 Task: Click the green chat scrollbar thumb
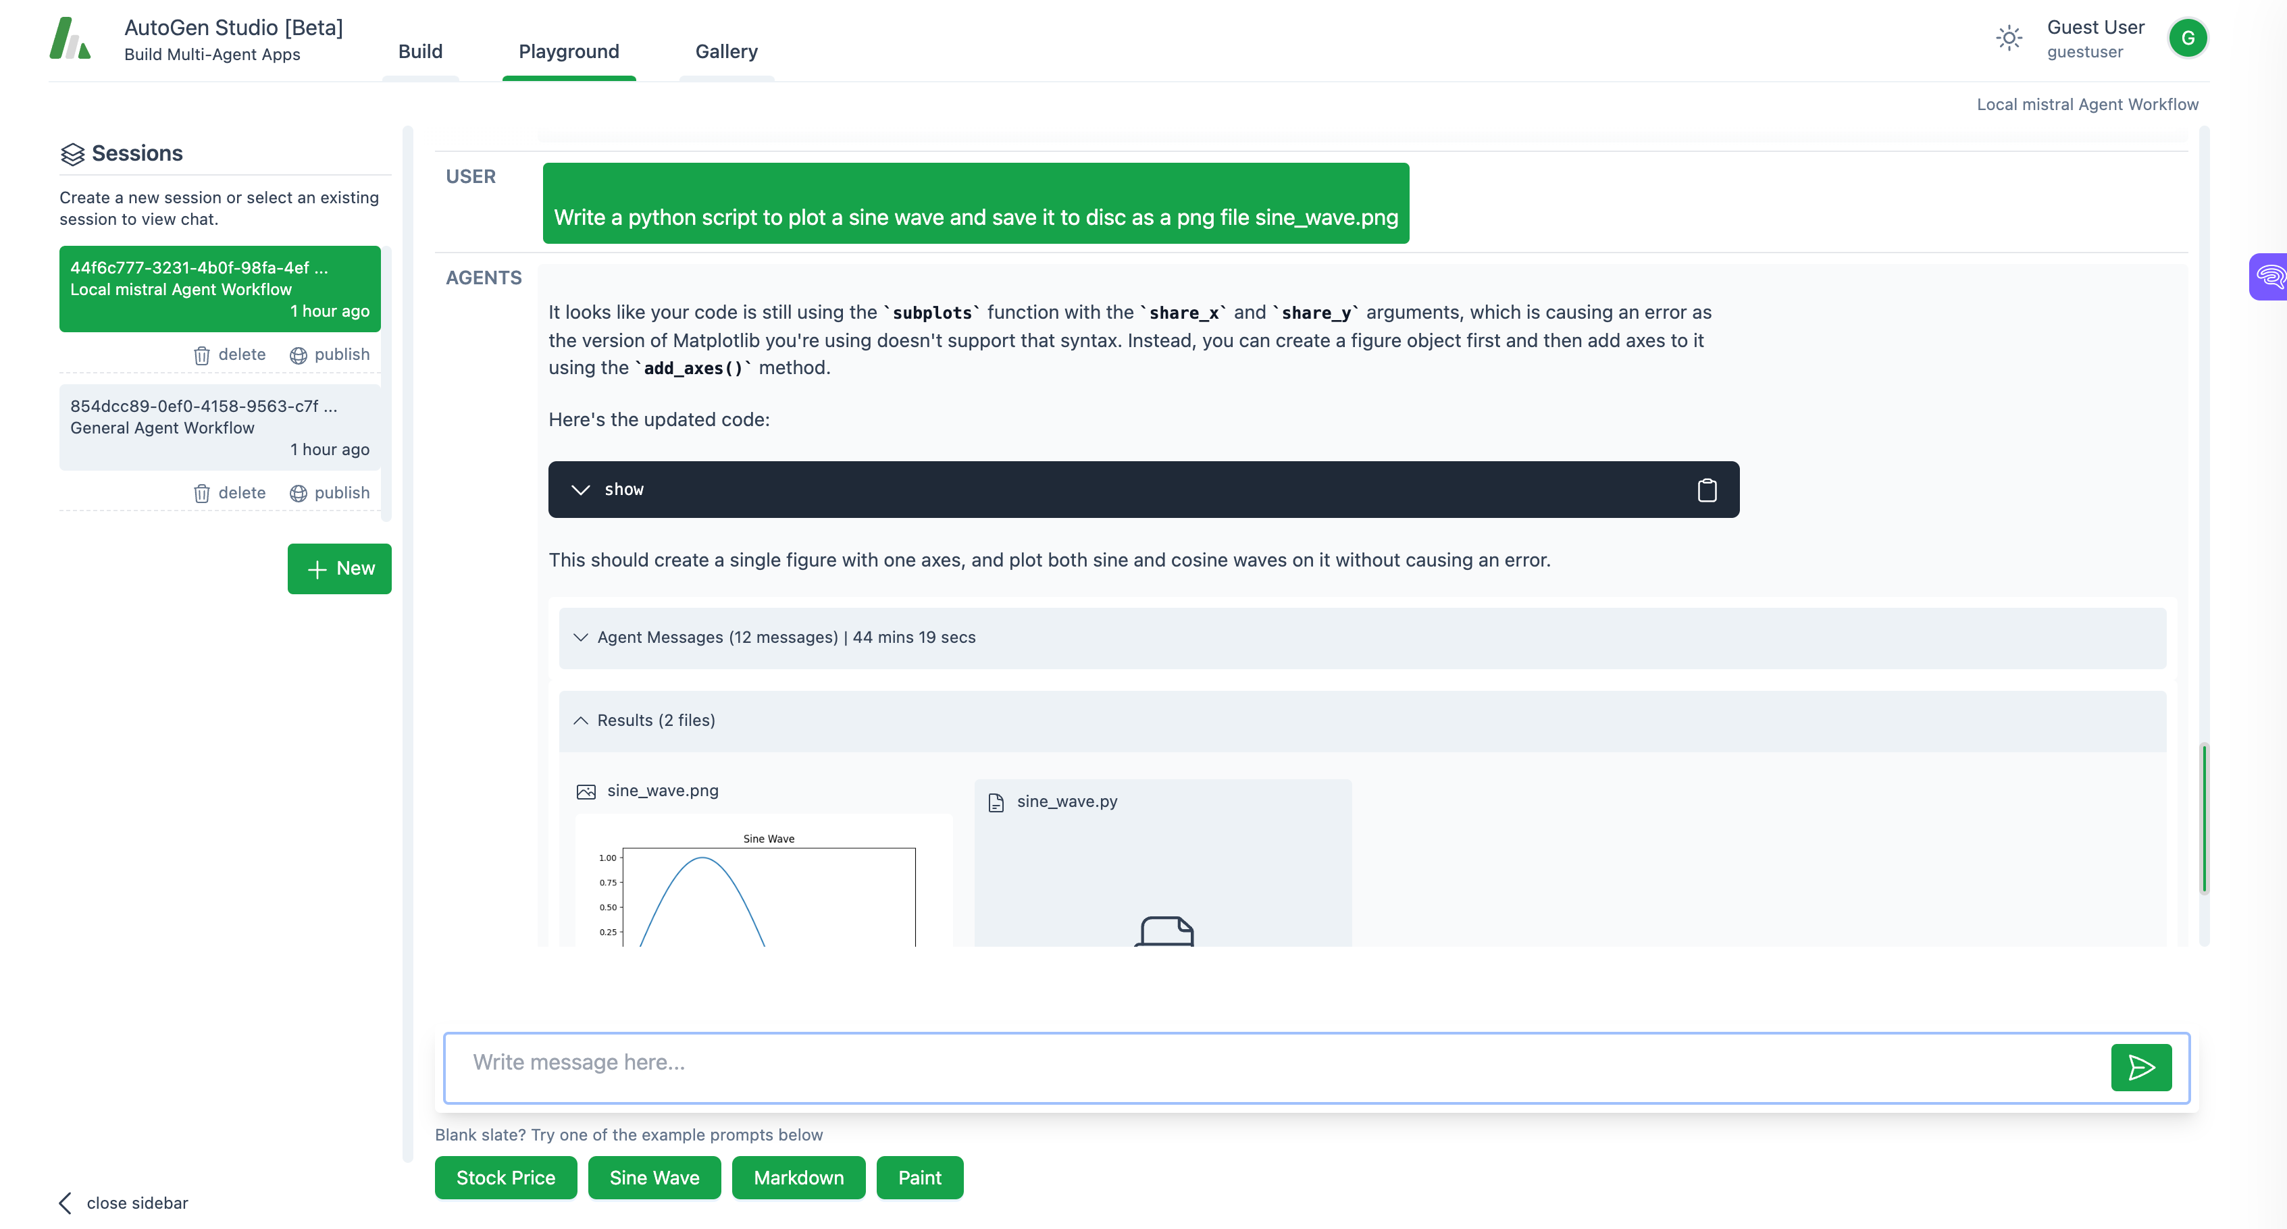point(2203,818)
